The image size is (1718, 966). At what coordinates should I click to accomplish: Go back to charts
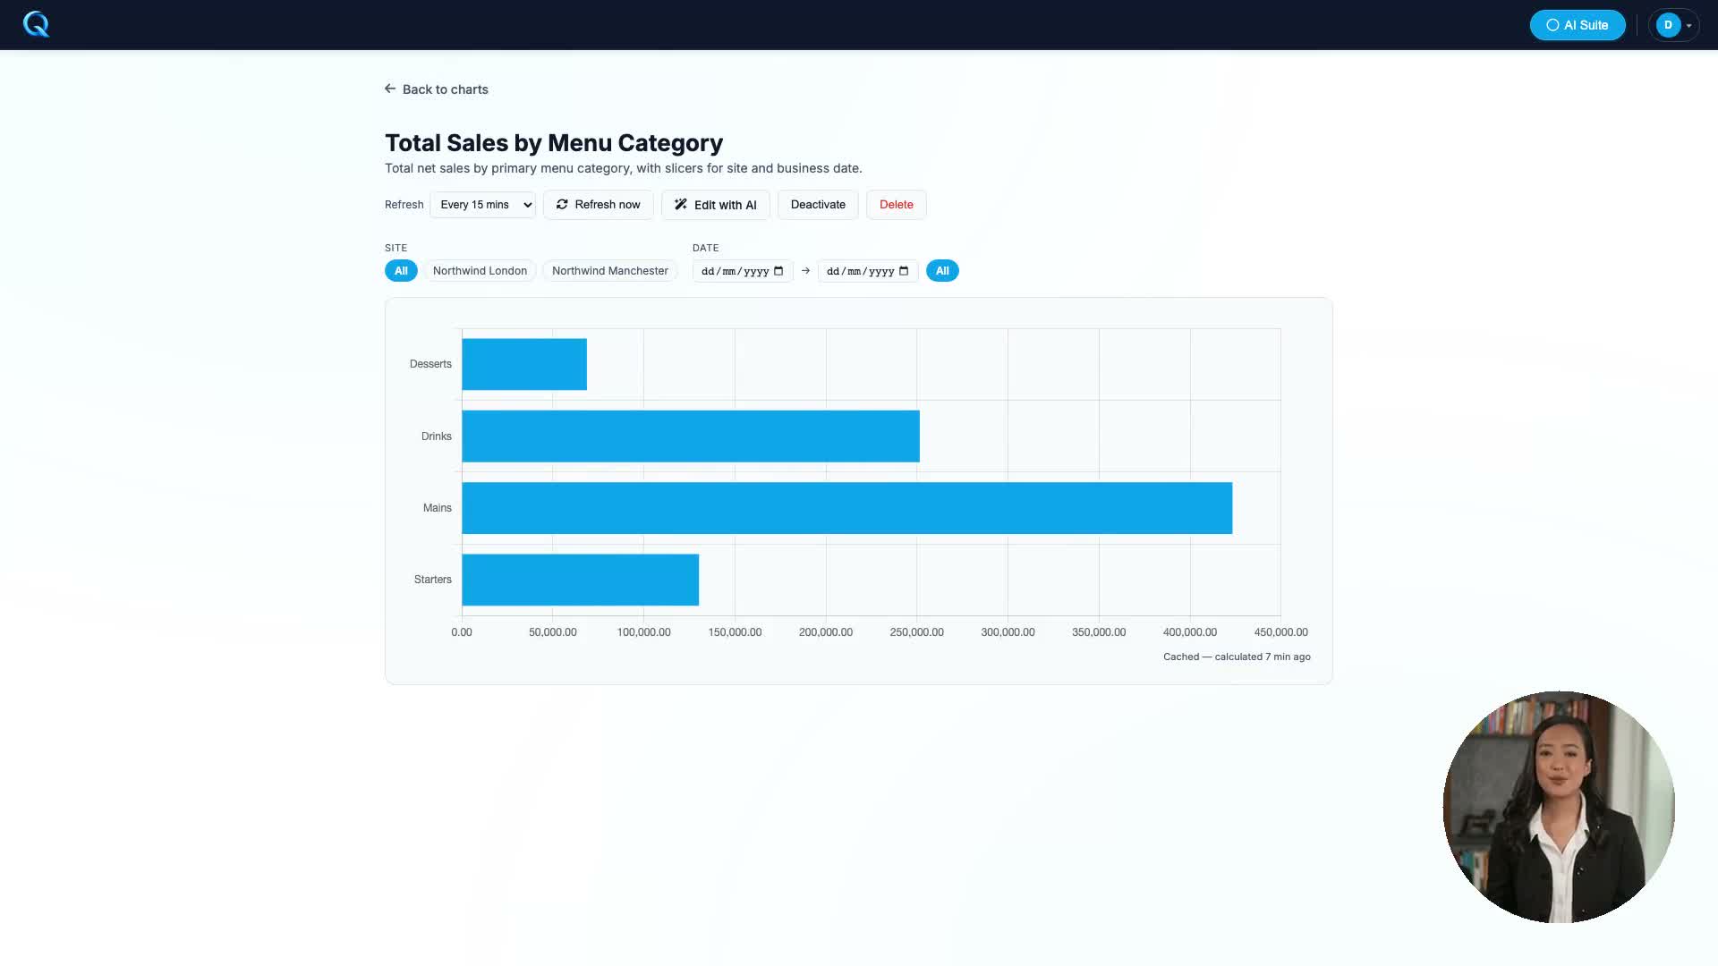437,89
